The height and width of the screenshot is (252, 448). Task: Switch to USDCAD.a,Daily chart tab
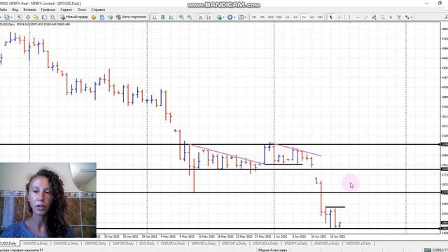click(x=265, y=244)
